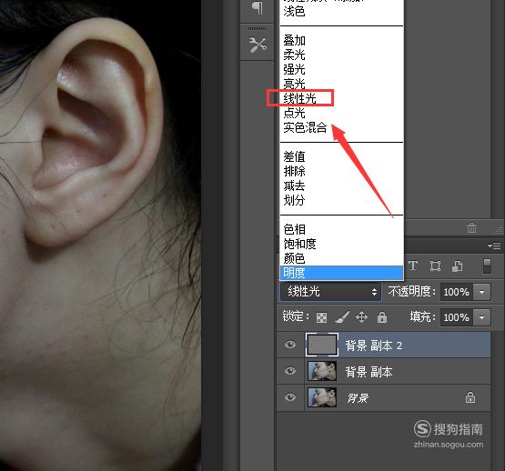The height and width of the screenshot is (471, 505).
Task: Lock transparent pixels checkerboard icon
Action: click(321, 317)
